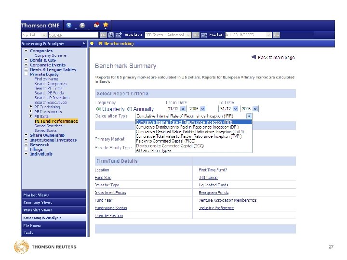Click the Back to main page link

[x=276, y=57]
